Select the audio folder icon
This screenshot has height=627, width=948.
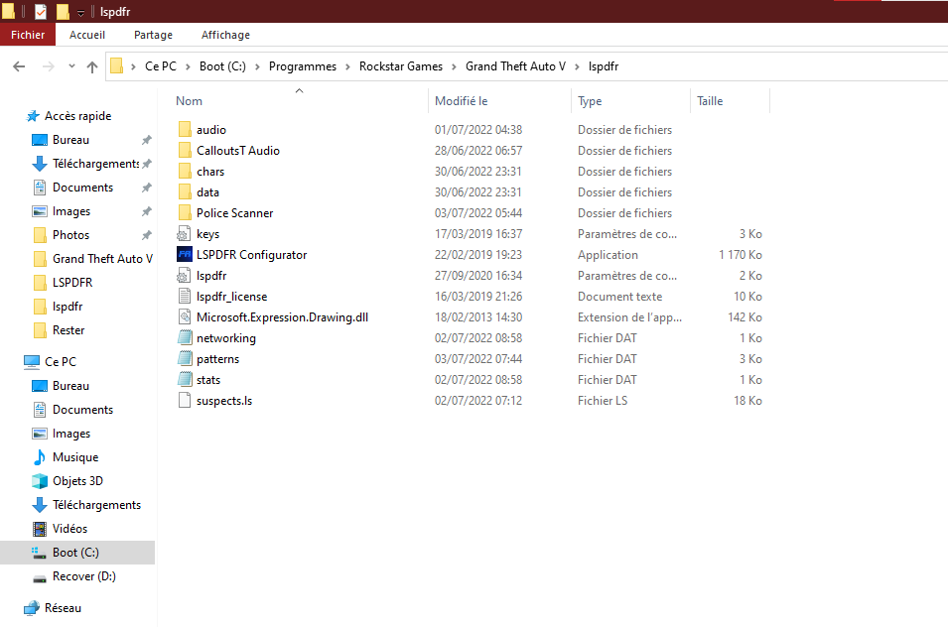coord(185,129)
